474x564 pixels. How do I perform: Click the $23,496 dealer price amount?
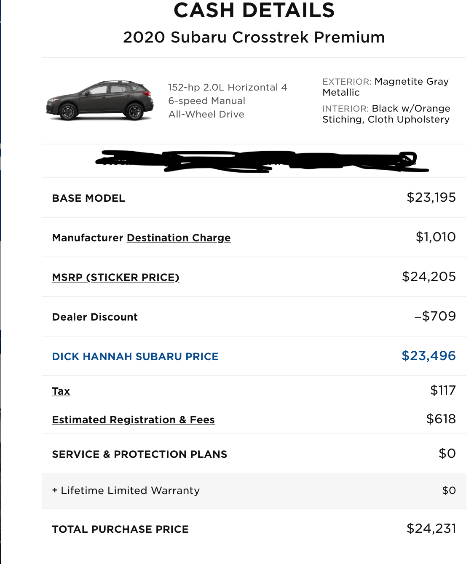coord(428,356)
